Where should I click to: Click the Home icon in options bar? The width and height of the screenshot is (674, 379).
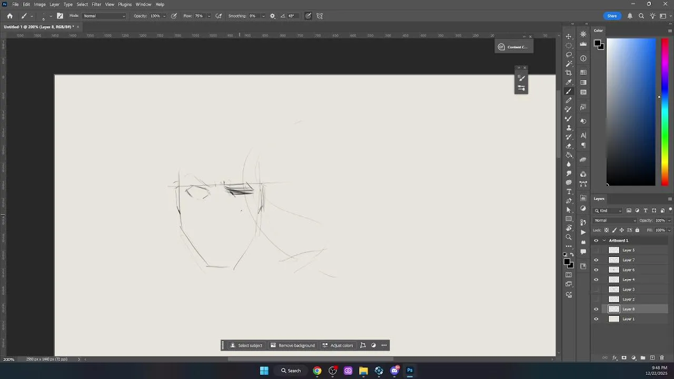(x=9, y=16)
